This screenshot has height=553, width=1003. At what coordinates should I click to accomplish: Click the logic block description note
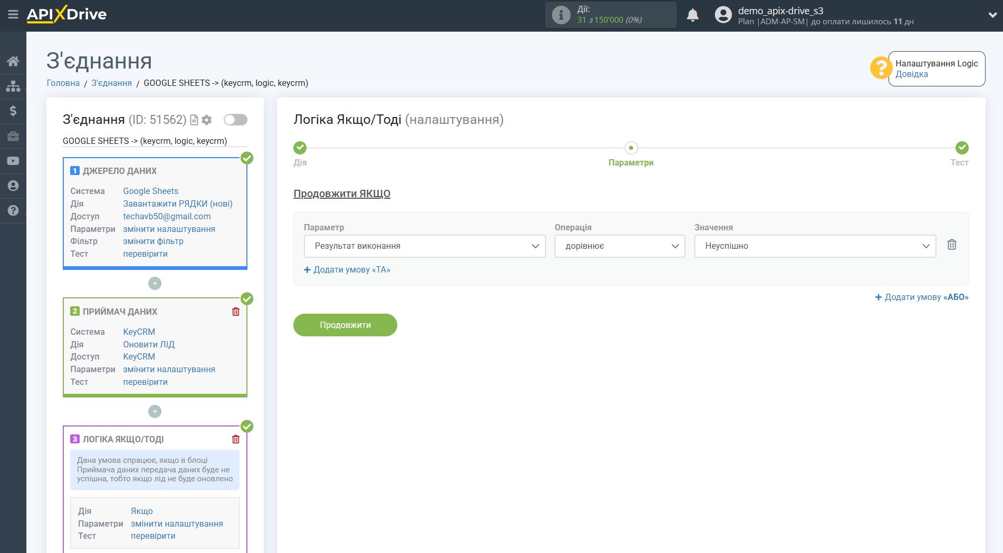(155, 470)
